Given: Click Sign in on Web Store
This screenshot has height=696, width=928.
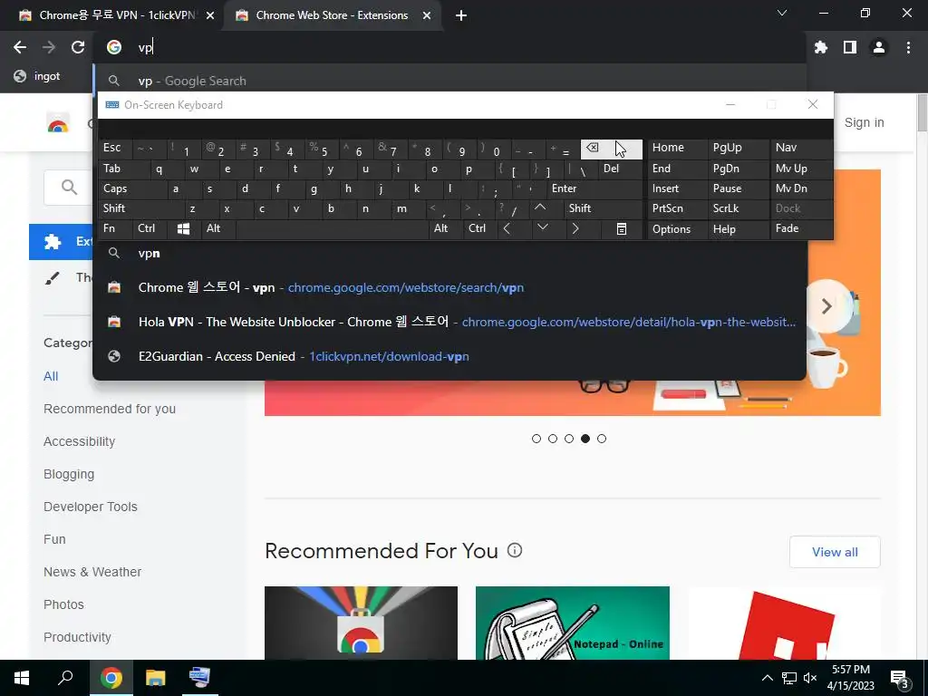Looking at the screenshot, I should pyautogui.click(x=864, y=122).
